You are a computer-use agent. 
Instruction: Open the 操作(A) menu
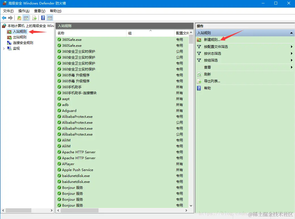[24, 11]
